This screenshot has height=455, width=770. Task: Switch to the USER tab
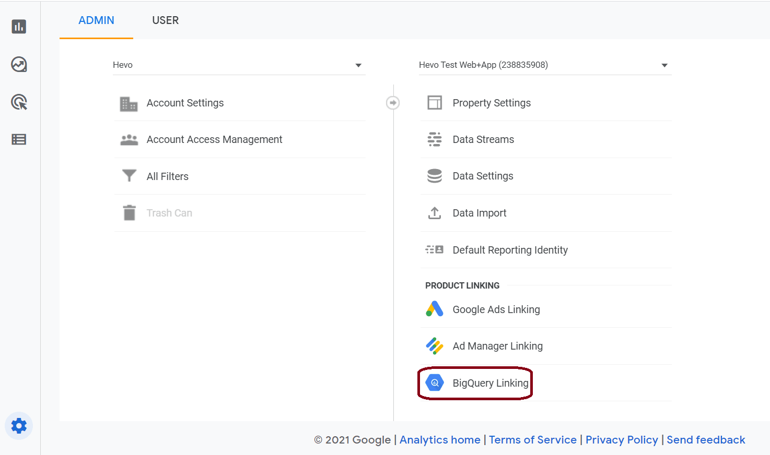tap(165, 20)
